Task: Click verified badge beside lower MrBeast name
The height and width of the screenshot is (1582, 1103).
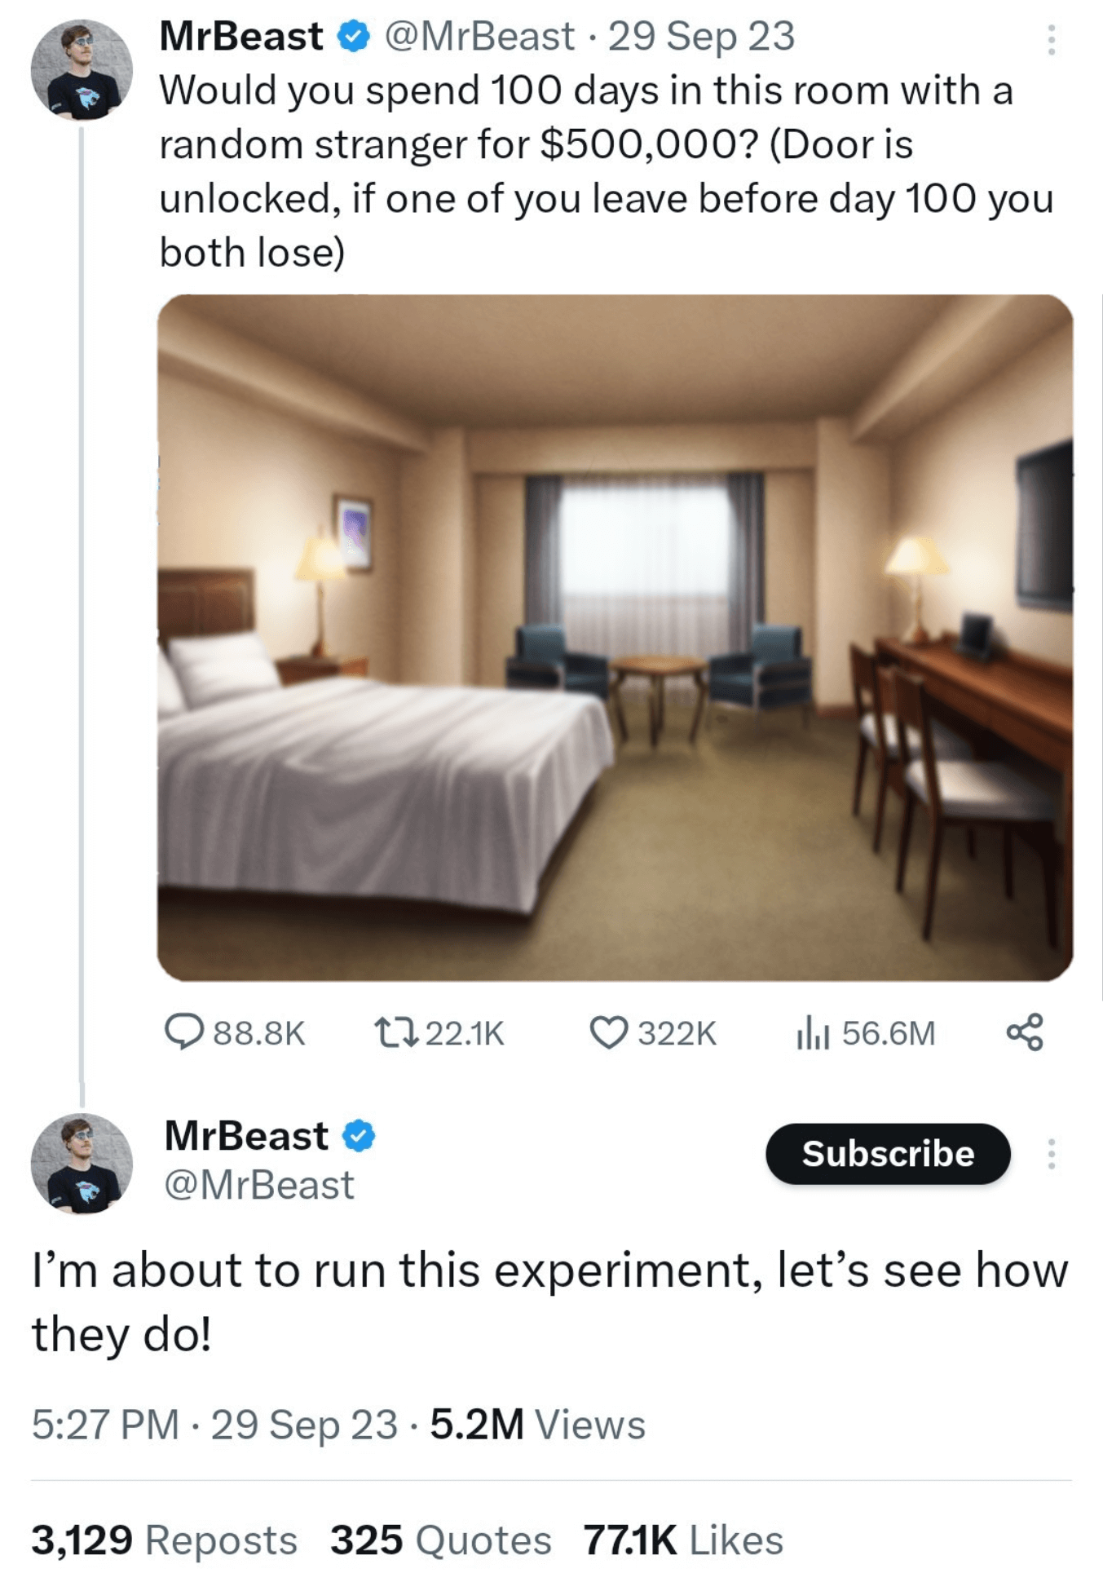Action: 359,1135
